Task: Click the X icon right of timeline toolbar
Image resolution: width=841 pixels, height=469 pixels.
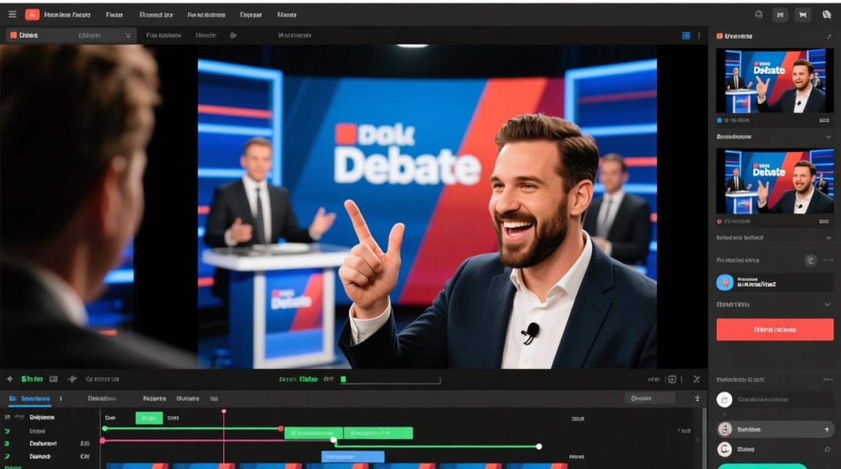Action: (696, 379)
